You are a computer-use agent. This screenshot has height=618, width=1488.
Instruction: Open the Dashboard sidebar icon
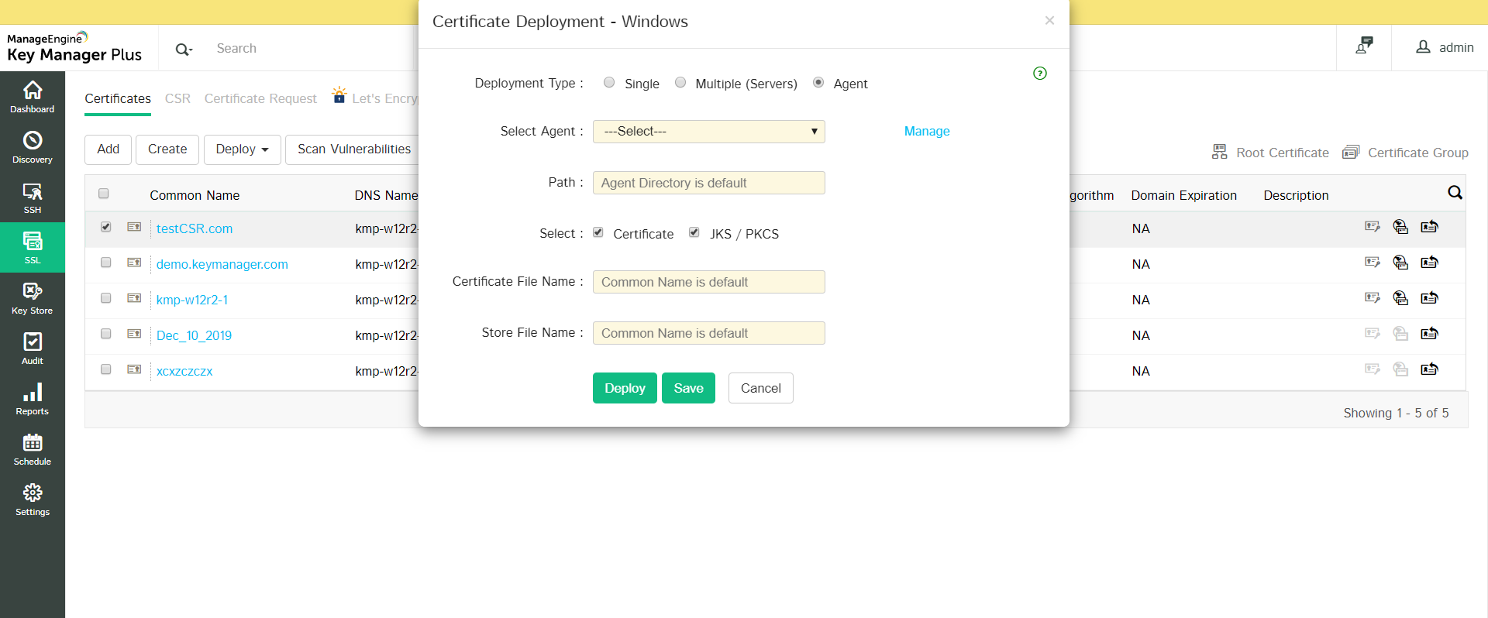[x=33, y=97]
